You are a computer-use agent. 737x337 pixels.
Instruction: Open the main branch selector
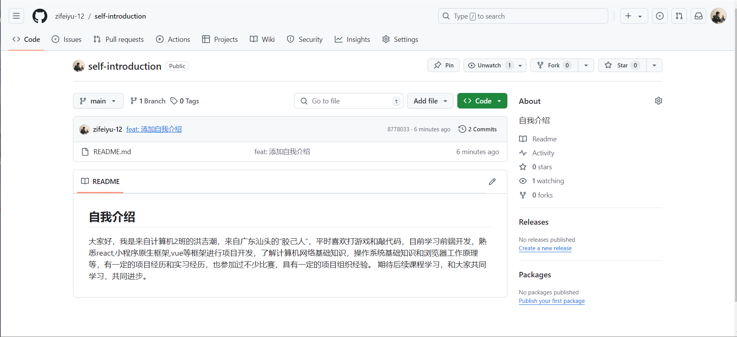(98, 101)
